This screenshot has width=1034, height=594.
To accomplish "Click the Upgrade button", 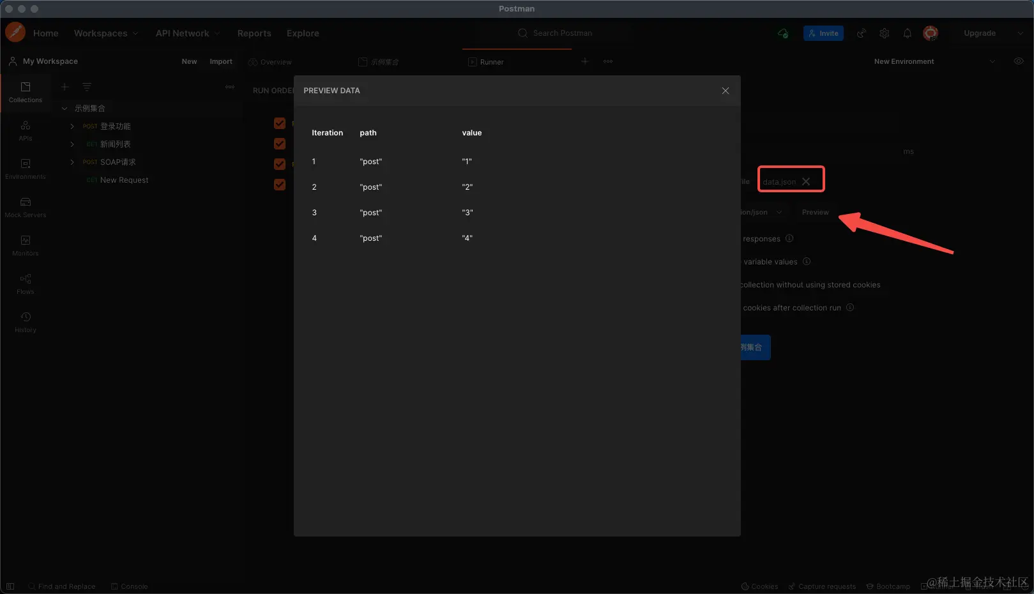I will click(x=980, y=33).
